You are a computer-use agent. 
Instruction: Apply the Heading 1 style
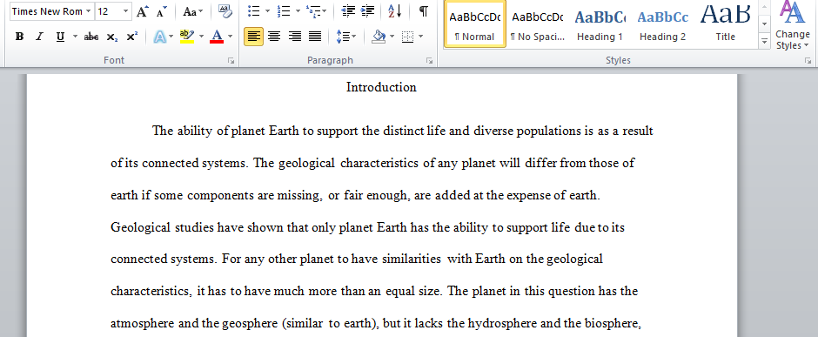pos(600,24)
